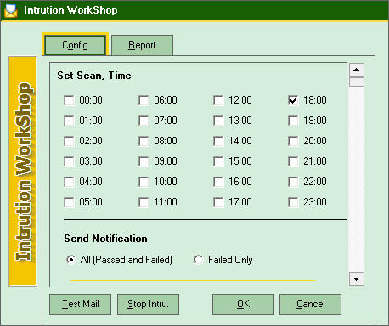Tick the 12:00 scan time checkbox
Image resolution: width=389 pixels, height=326 pixels.
click(218, 100)
